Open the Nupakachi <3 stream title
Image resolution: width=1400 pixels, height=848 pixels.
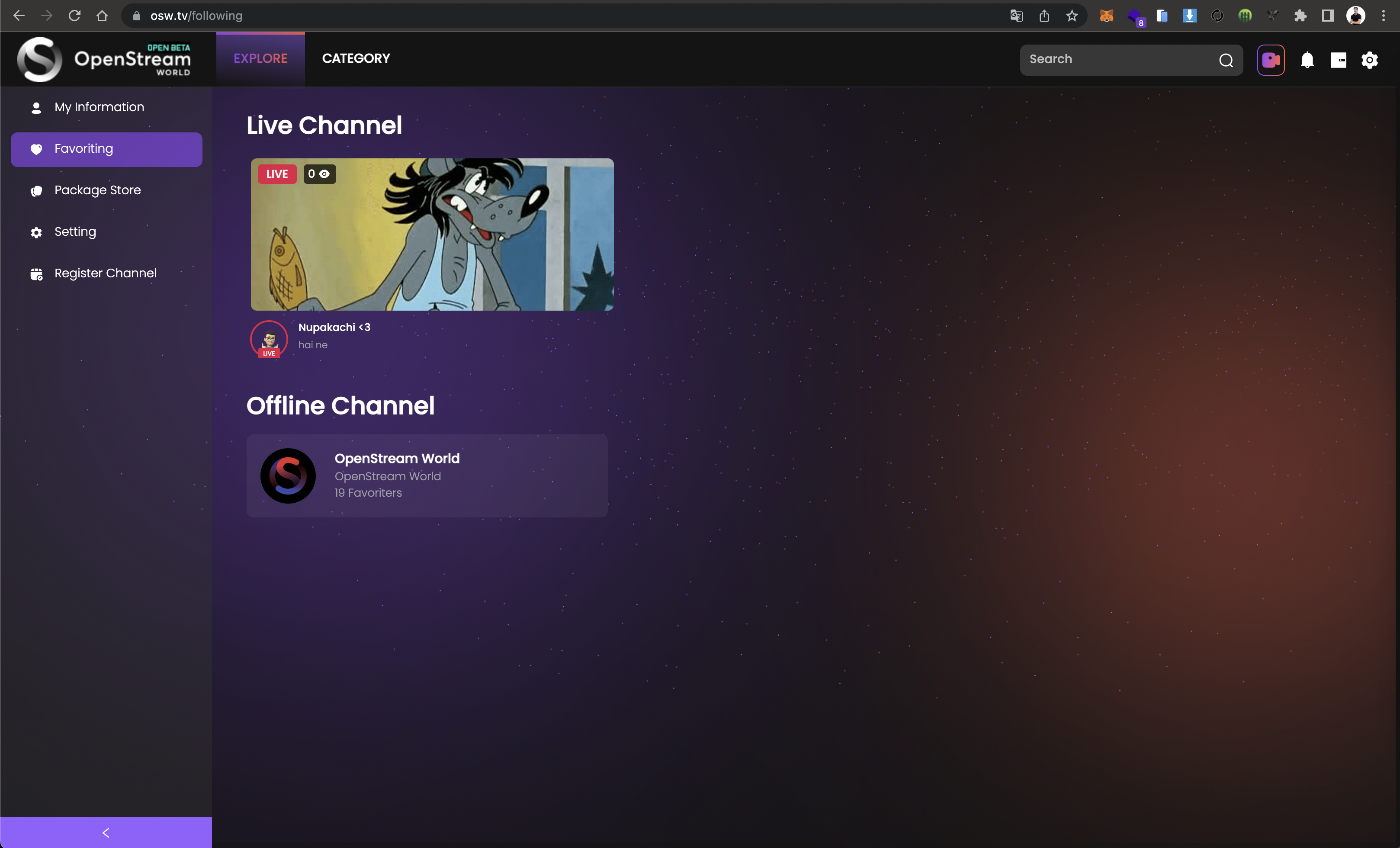(334, 328)
